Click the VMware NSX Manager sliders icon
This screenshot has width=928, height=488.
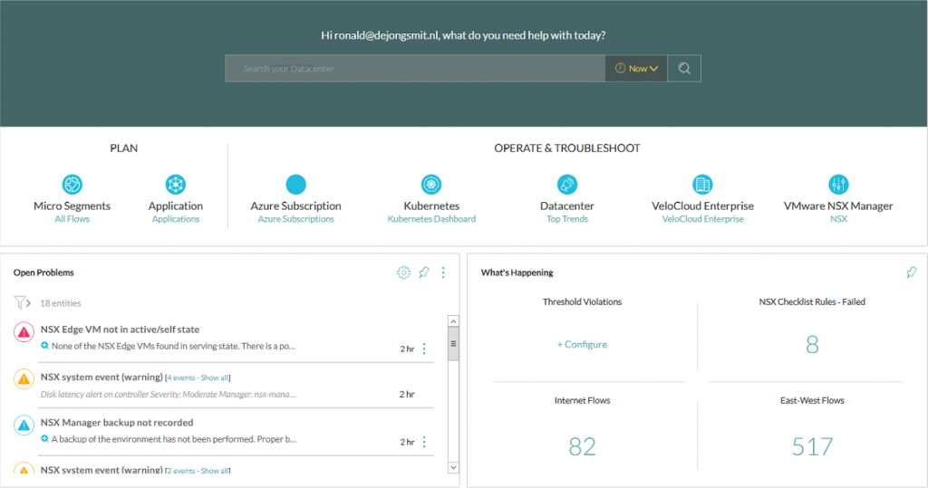tap(838, 185)
